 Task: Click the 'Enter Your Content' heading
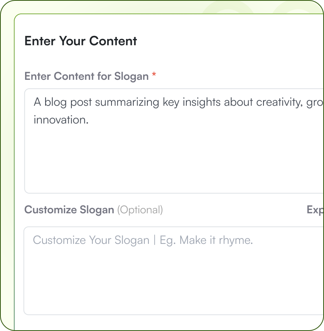81,41
